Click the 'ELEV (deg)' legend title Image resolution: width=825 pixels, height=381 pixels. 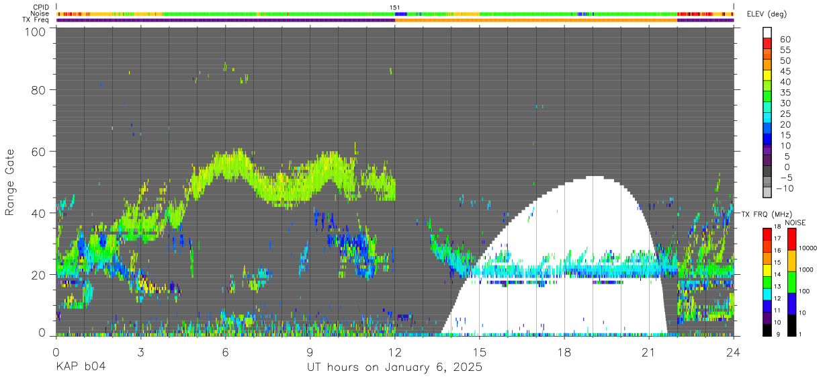pyautogui.click(x=767, y=13)
